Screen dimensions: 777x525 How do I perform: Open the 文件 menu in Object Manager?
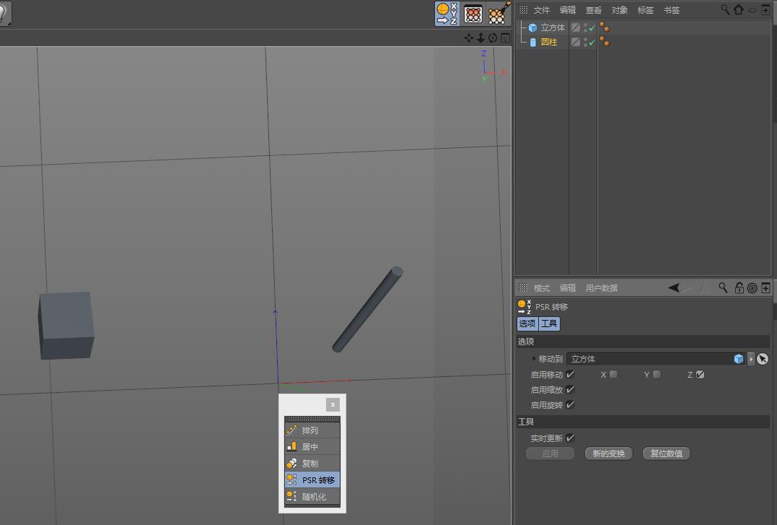tap(541, 10)
